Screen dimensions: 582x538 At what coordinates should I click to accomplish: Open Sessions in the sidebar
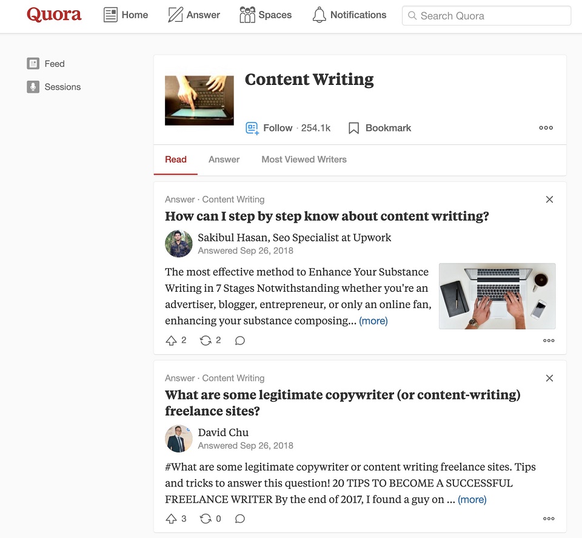coord(62,87)
